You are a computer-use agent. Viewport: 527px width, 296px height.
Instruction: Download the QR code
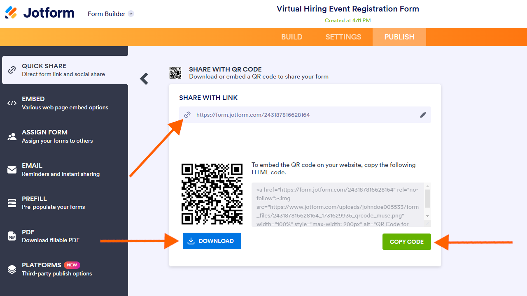coord(212,241)
